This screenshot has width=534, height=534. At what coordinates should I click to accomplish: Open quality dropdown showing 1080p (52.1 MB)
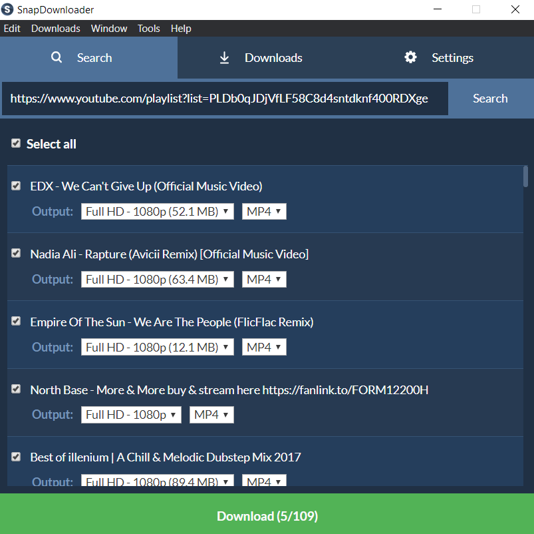[x=157, y=212]
